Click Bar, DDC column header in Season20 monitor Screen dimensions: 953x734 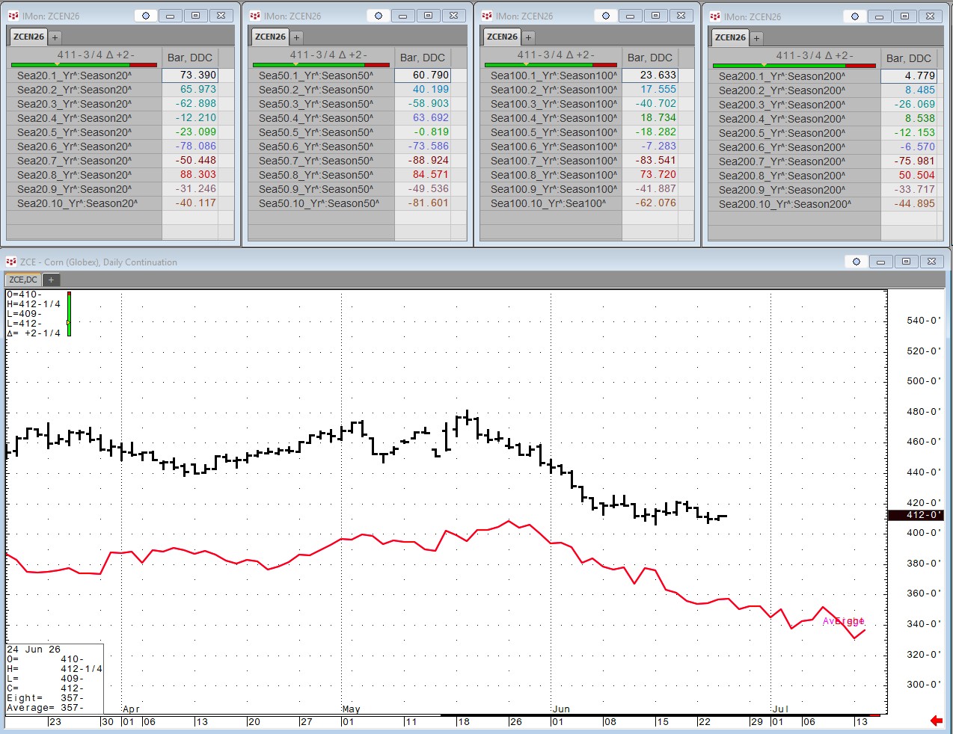190,58
